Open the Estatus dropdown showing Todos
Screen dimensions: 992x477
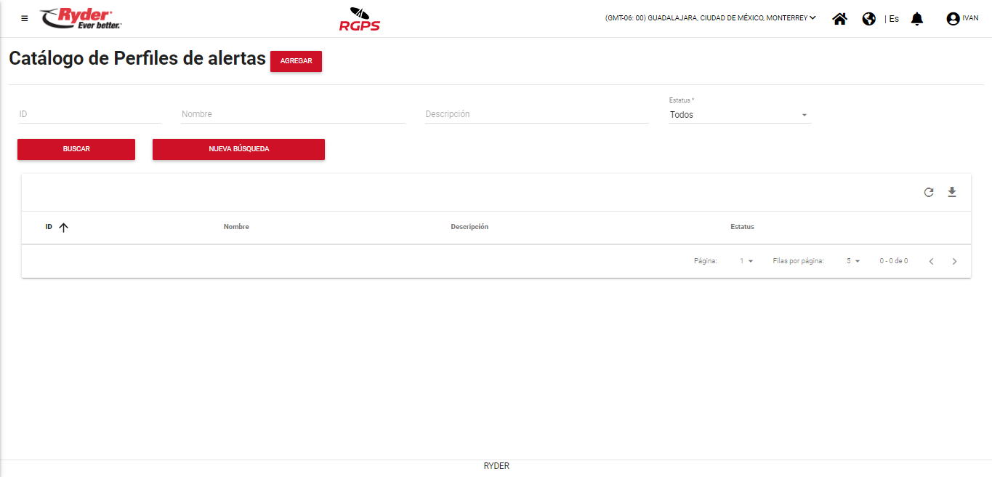coord(739,115)
